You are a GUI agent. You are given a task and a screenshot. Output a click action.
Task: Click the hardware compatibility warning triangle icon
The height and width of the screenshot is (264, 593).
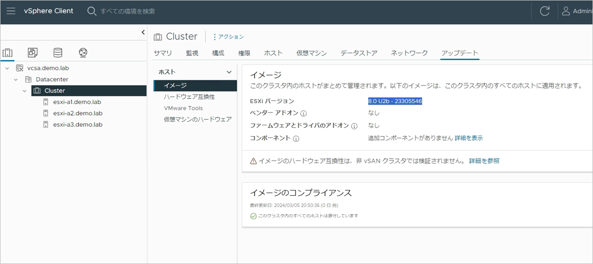pos(253,161)
